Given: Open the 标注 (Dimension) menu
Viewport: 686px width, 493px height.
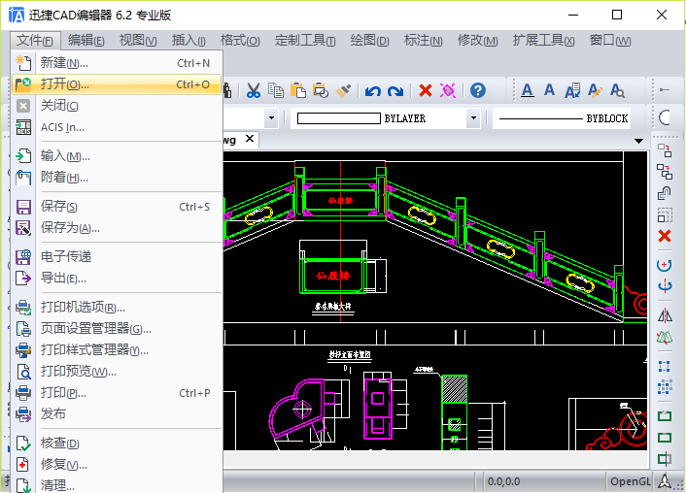Looking at the screenshot, I should pos(423,41).
